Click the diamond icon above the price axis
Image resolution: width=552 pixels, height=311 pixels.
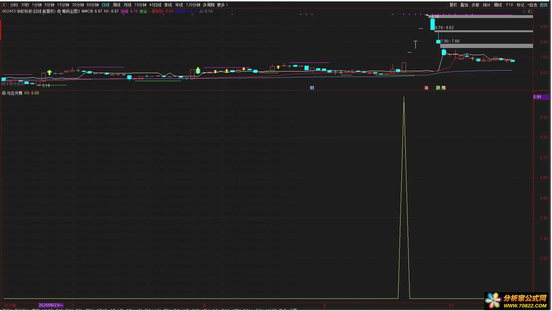(x=524, y=11)
